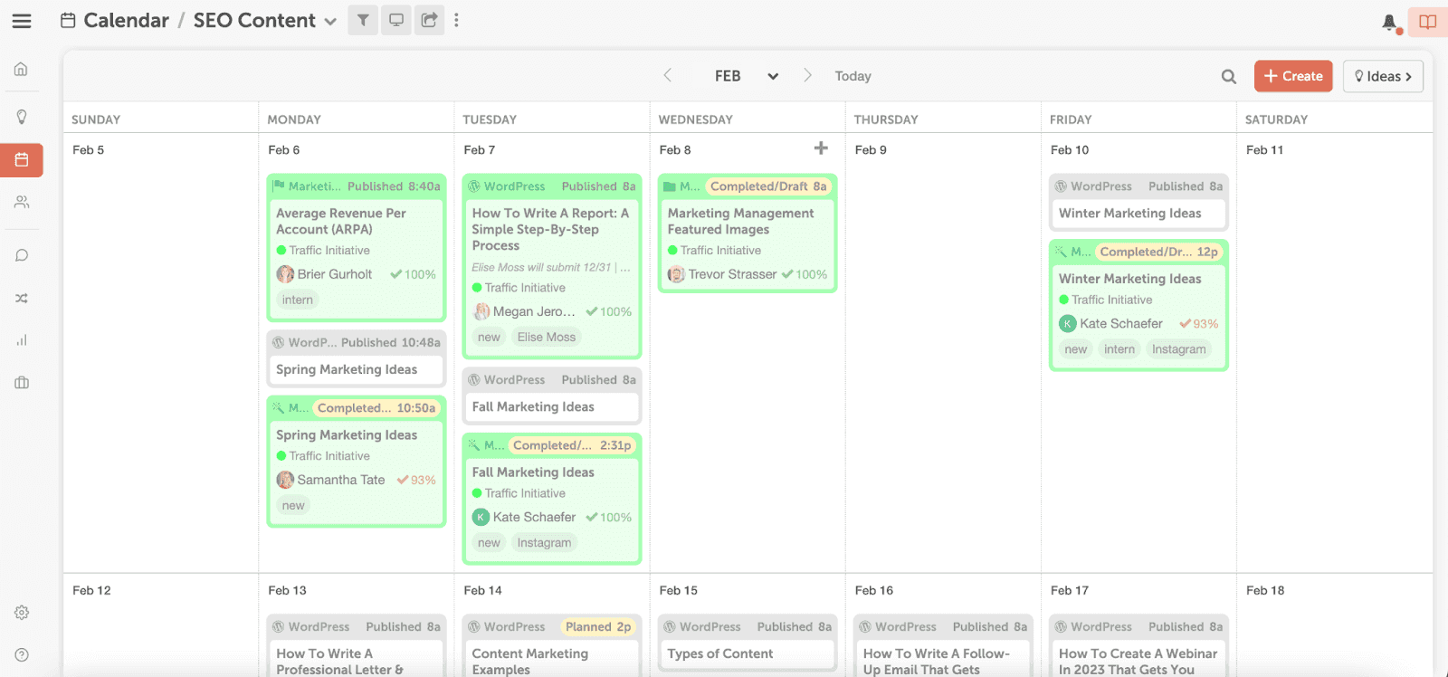
Task: Open the three-dot more options menu
Action: click(x=457, y=20)
